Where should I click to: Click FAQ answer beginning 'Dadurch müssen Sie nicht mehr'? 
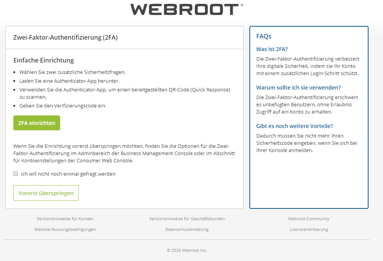307,143
